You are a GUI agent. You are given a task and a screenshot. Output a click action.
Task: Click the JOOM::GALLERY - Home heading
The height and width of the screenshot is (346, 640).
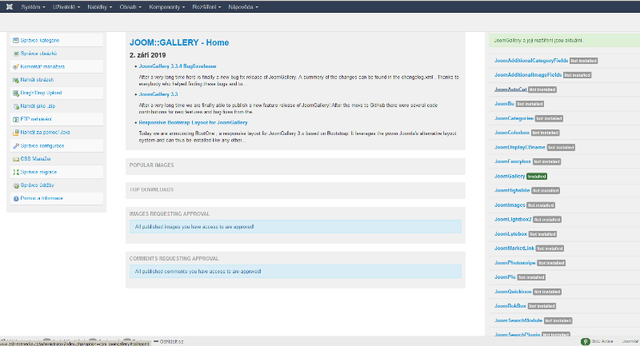point(179,42)
